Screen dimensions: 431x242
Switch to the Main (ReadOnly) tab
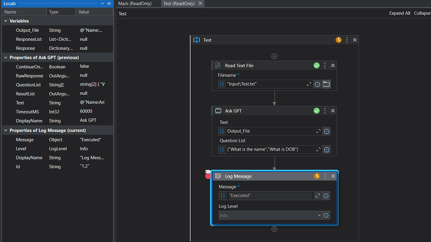click(x=135, y=3)
